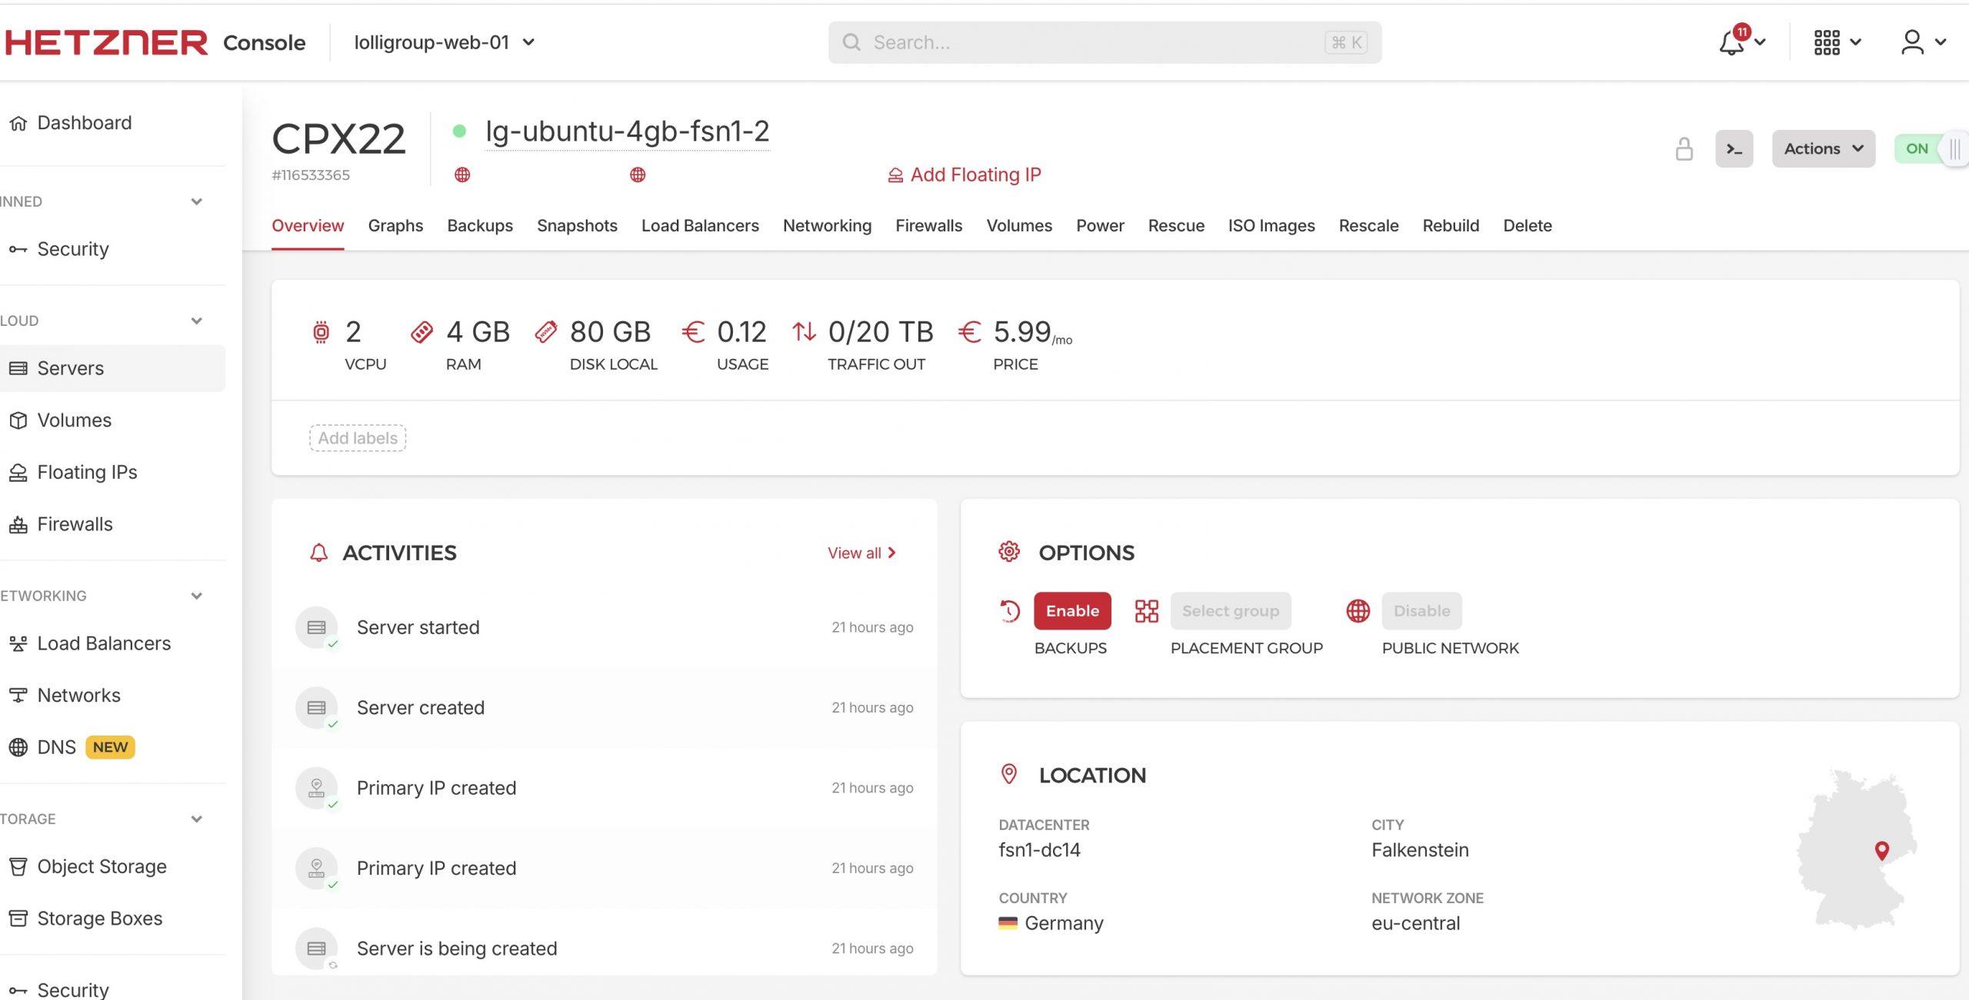This screenshot has height=1000, width=1969.
Task: Open the Rescale tab
Action: coord(1368,226)
